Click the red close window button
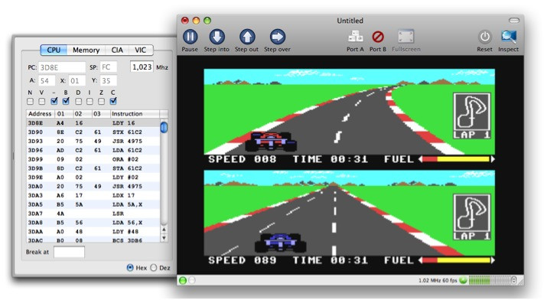Screen dimensions: 544x300 coord(185,21)
